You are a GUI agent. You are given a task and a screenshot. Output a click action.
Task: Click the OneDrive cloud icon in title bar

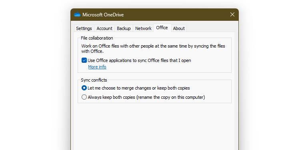pyautogui.click(x=77, y=15)
